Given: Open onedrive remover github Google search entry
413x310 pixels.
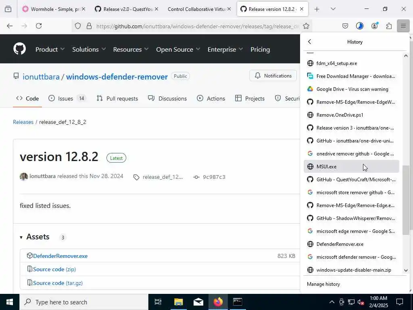Looking at the screenshot, I should click(x=351, y=154).
